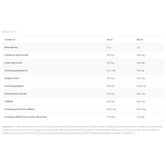Click the Caffeine row label

9,101
